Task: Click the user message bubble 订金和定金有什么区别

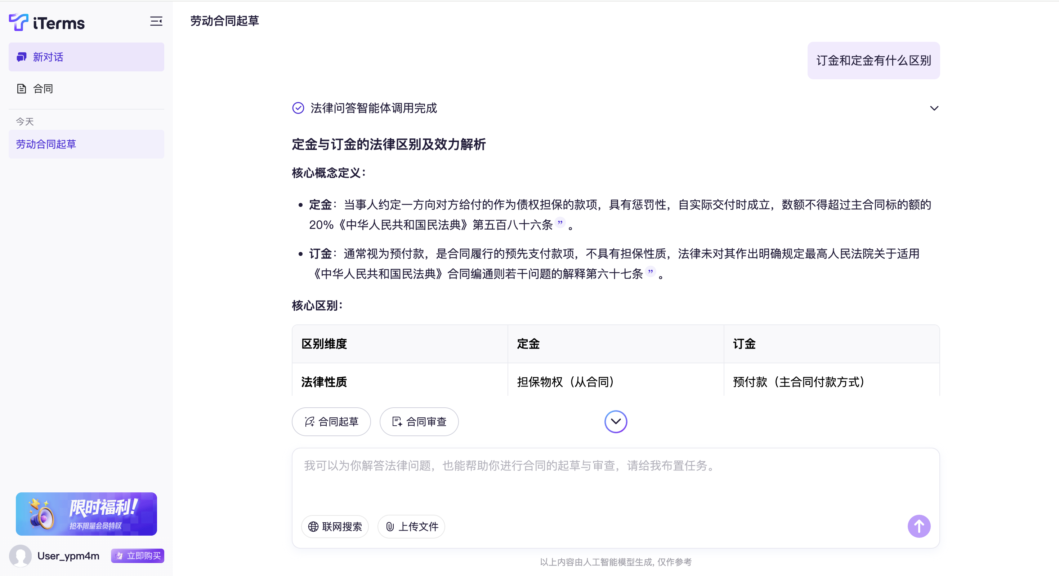Action: [x=873, y=61]
